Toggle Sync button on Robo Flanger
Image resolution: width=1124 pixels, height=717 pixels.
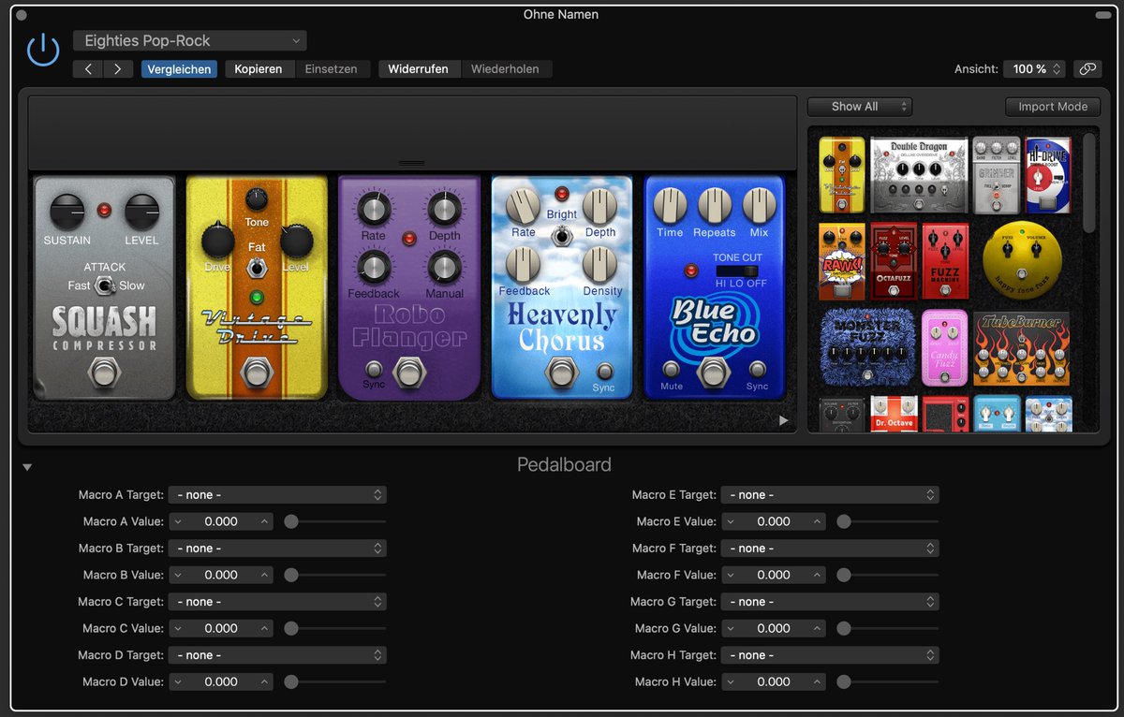click(x=374, y=369)
